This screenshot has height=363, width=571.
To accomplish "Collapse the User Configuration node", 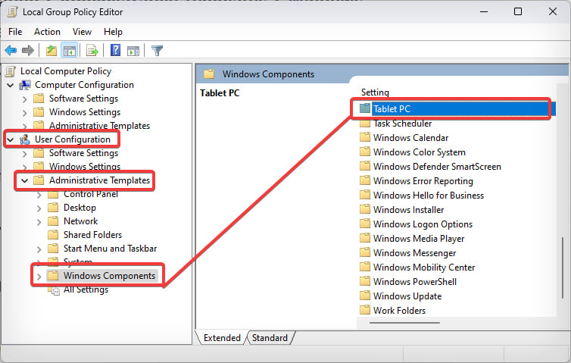I will coord(11,139).
